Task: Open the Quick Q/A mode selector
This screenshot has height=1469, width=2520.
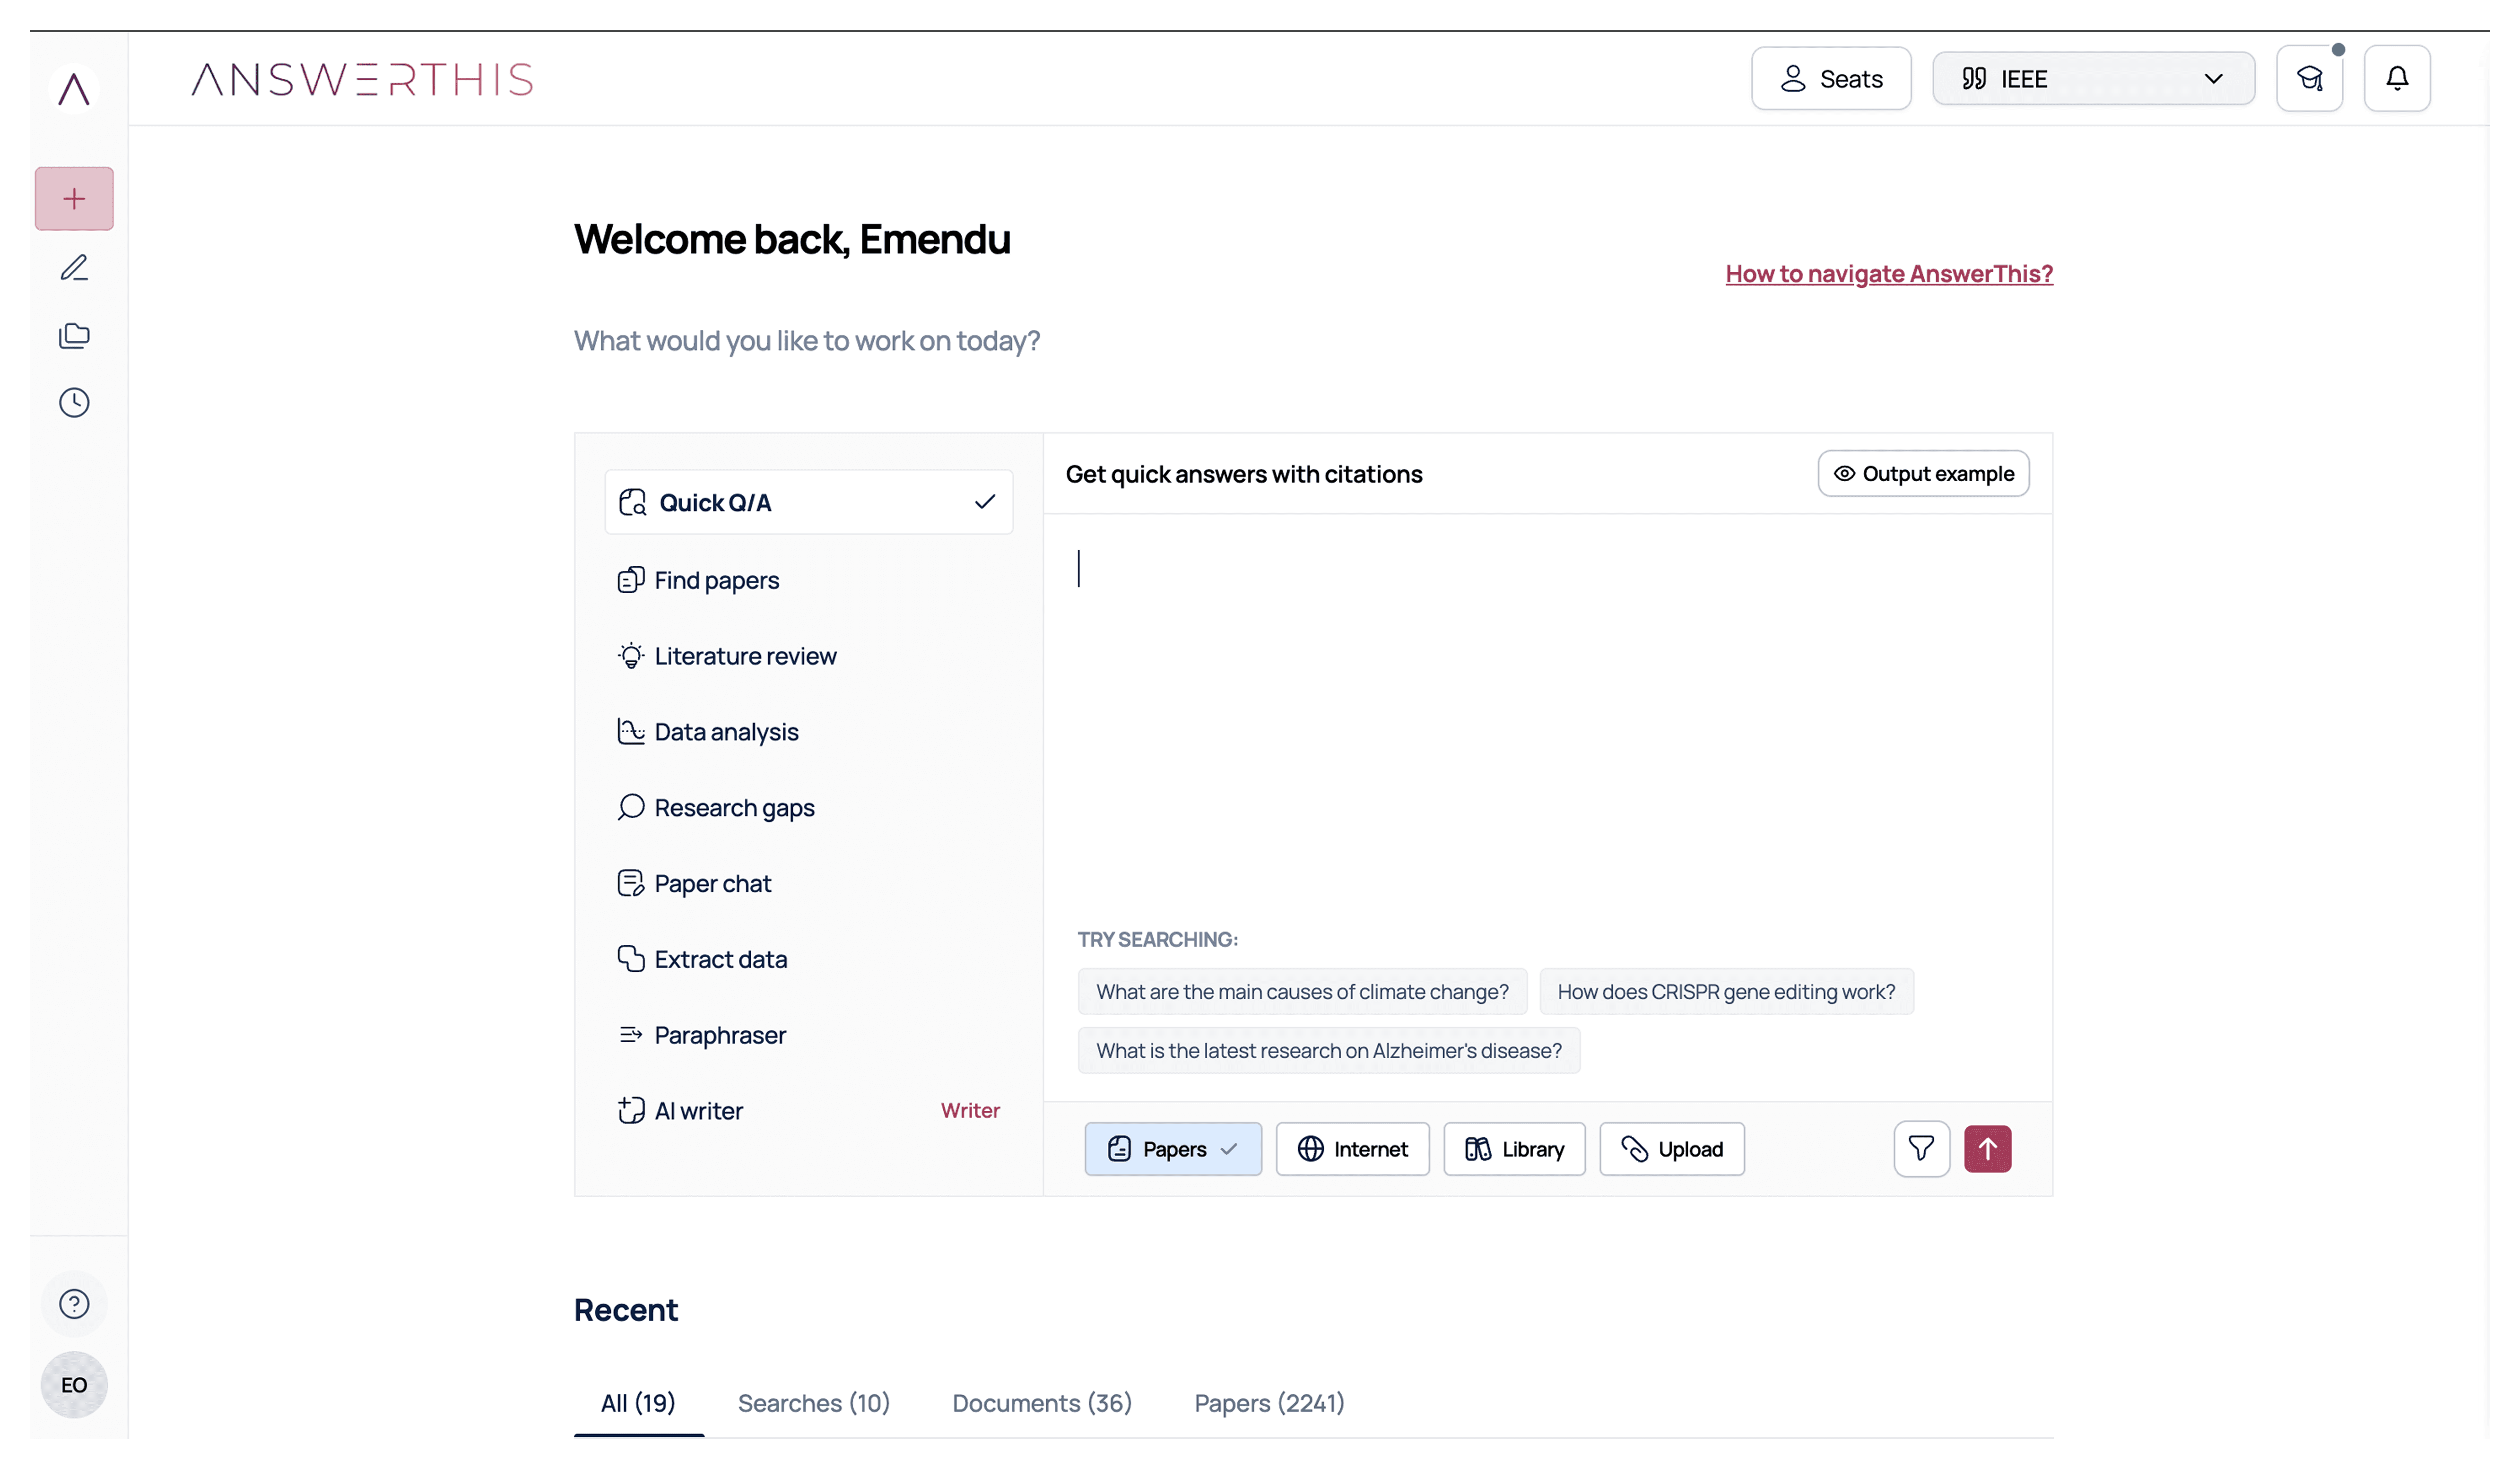Action: coord(808,502)
